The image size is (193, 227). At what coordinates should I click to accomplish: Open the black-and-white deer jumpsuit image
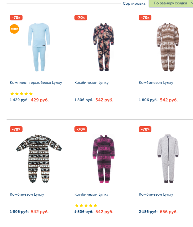tap(39, 159)
